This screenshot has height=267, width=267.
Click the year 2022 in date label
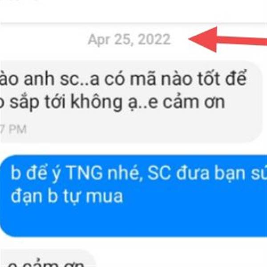(x=154, y=39)
